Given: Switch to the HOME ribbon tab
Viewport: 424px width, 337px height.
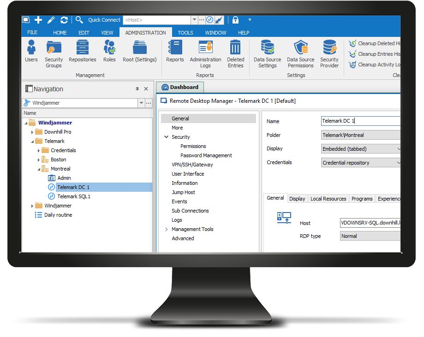Looking at the screenshot, I should point(60,32).
